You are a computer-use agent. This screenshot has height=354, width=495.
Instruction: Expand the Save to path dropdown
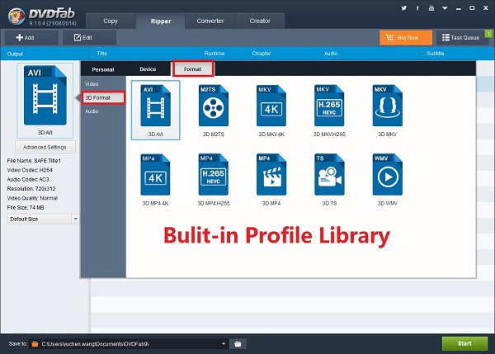point(224,343)
